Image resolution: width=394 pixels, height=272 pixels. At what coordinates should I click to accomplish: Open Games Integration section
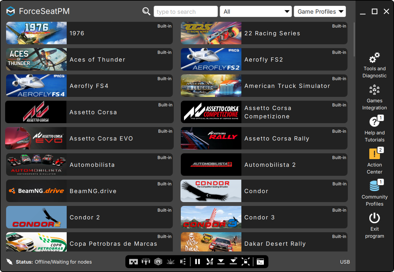(374, 98)
